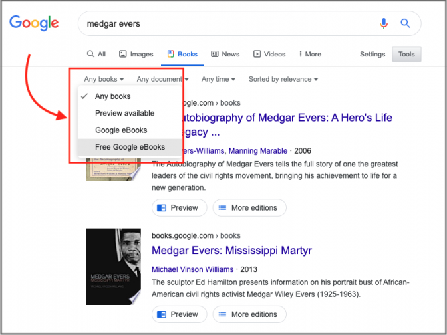Open the Videos tab

tap(269, 54)
